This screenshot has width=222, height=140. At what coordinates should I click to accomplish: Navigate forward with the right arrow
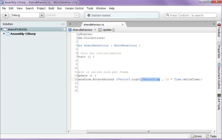click(76, 24)
